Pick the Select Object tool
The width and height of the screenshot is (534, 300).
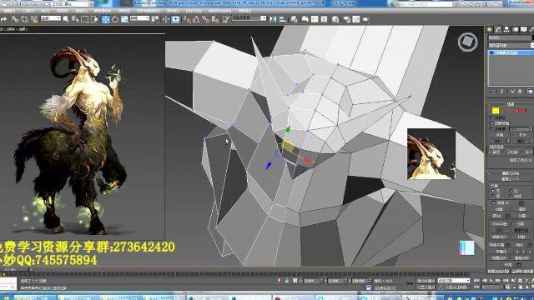[x=65, y=19]
